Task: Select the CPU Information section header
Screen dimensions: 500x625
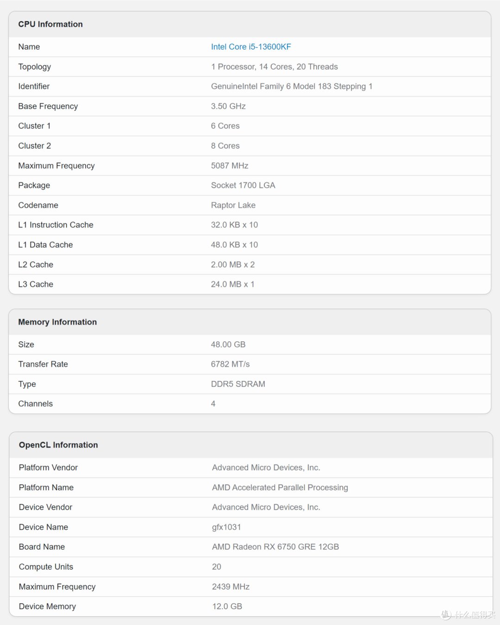Action: click(50, 24)
